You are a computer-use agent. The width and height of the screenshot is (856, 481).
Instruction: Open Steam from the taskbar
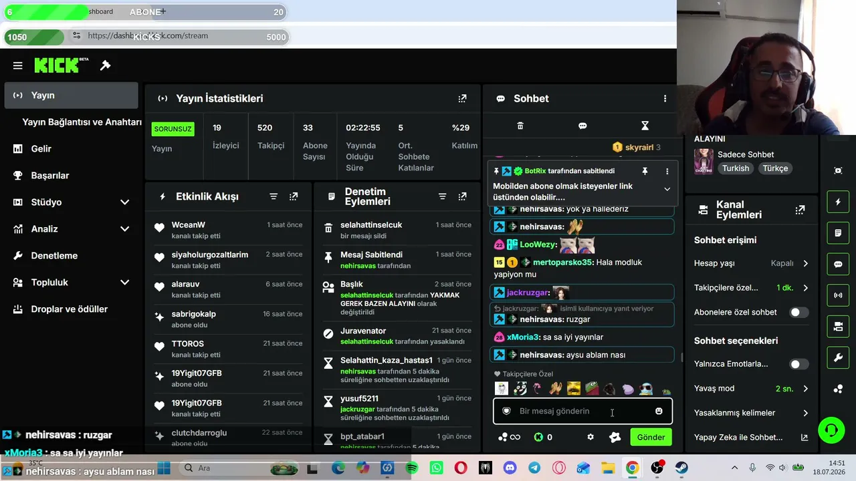[x=681, y=468]
